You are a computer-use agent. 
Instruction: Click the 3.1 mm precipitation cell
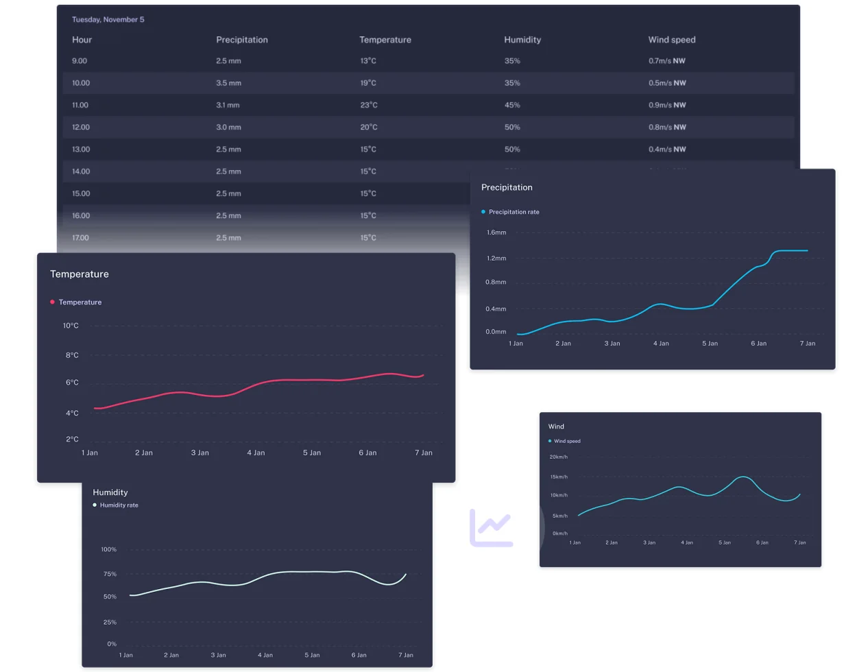tap(228, 105)
